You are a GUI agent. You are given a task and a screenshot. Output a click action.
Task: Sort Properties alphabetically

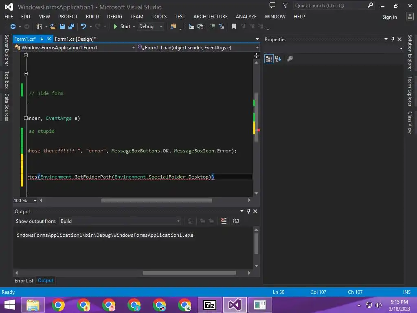pos(278,59)
